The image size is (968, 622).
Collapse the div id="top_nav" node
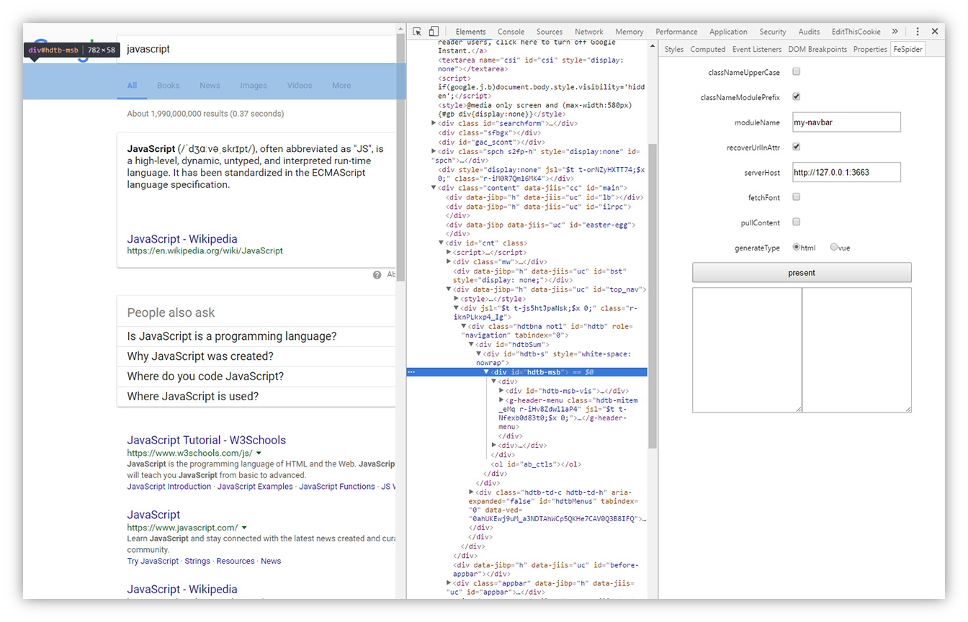tap(449, 289)
